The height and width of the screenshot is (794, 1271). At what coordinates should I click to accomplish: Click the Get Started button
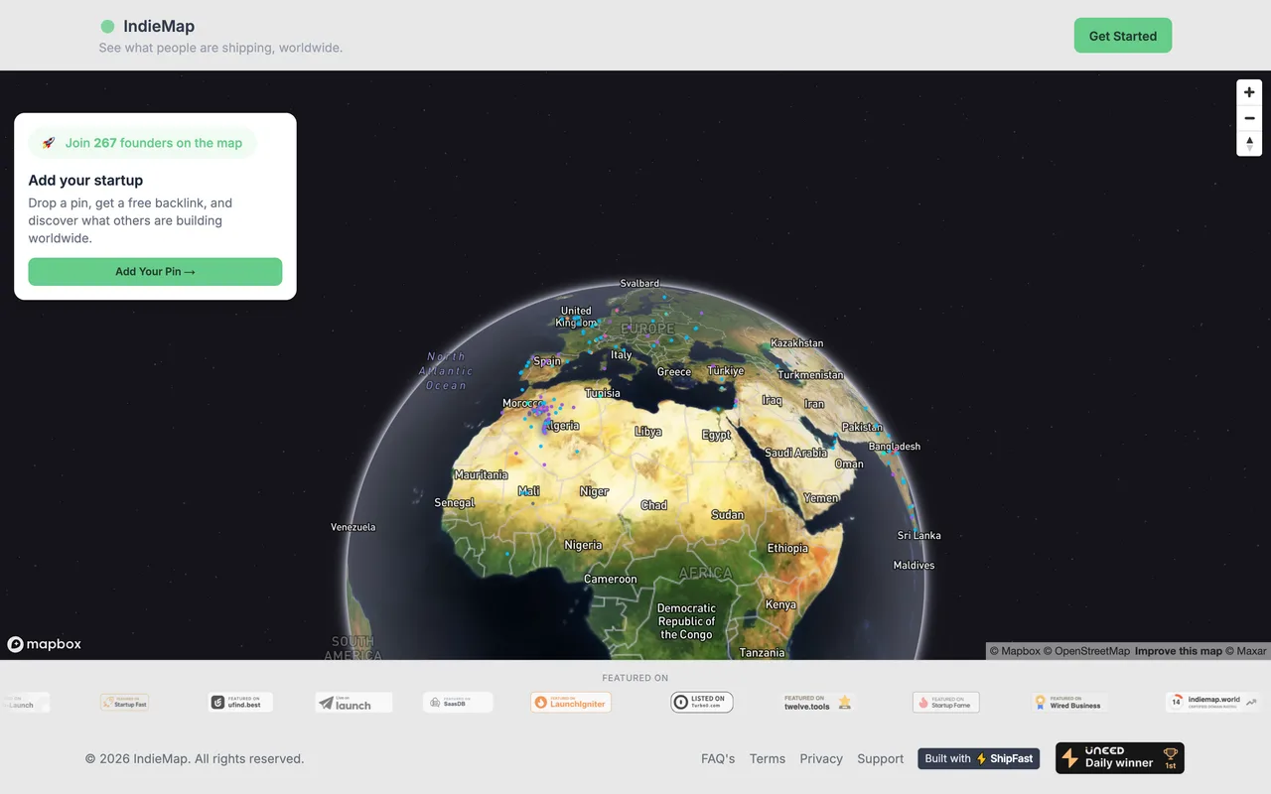1123,36
